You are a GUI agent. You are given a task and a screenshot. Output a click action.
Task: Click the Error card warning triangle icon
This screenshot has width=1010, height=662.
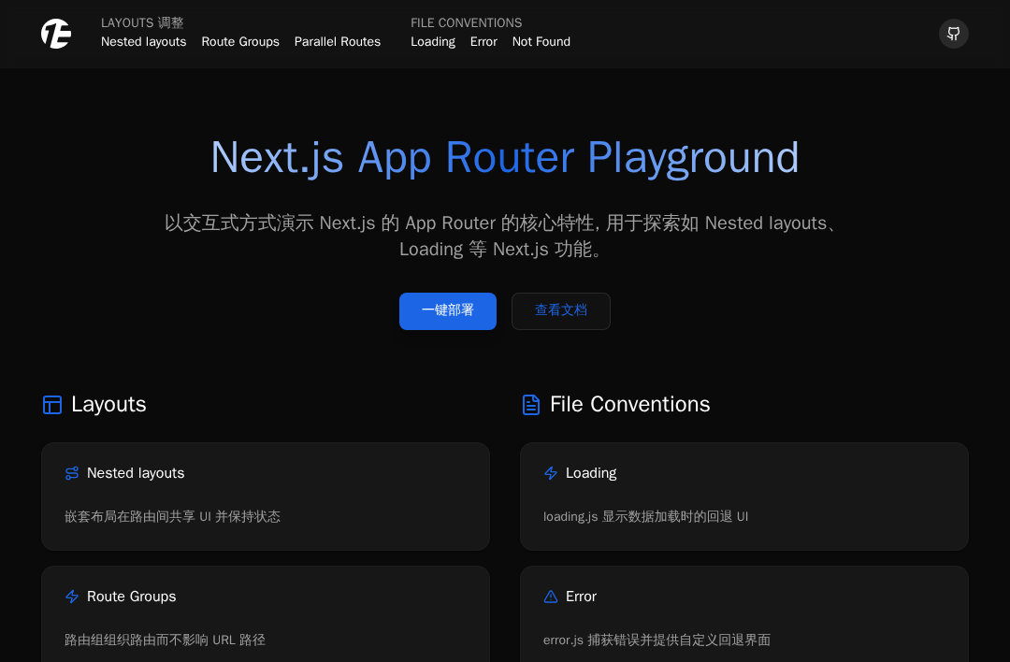(x=551, y=597)
